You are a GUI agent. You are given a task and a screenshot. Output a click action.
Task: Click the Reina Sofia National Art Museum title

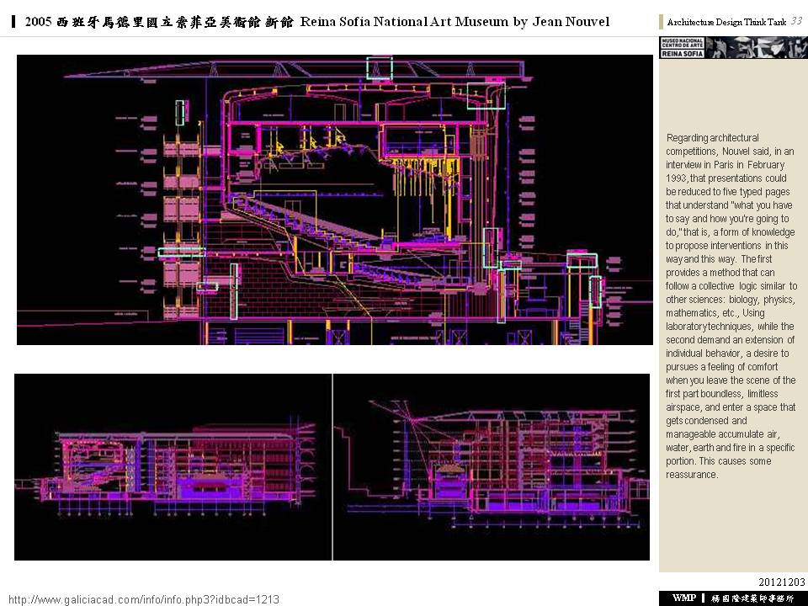(454, 21)
